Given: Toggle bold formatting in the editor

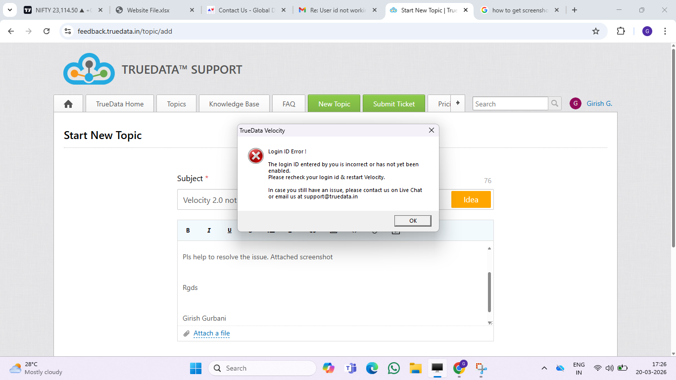Looking at the screenshot, I should pyautogui.click(x=188, y=231).
